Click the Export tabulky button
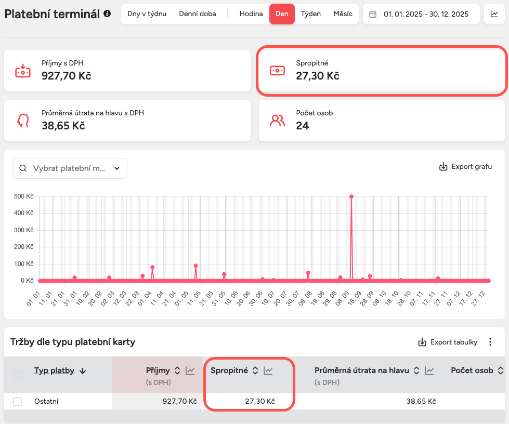The width and height of the screenshot is (509, 424). tap(448, 342)
